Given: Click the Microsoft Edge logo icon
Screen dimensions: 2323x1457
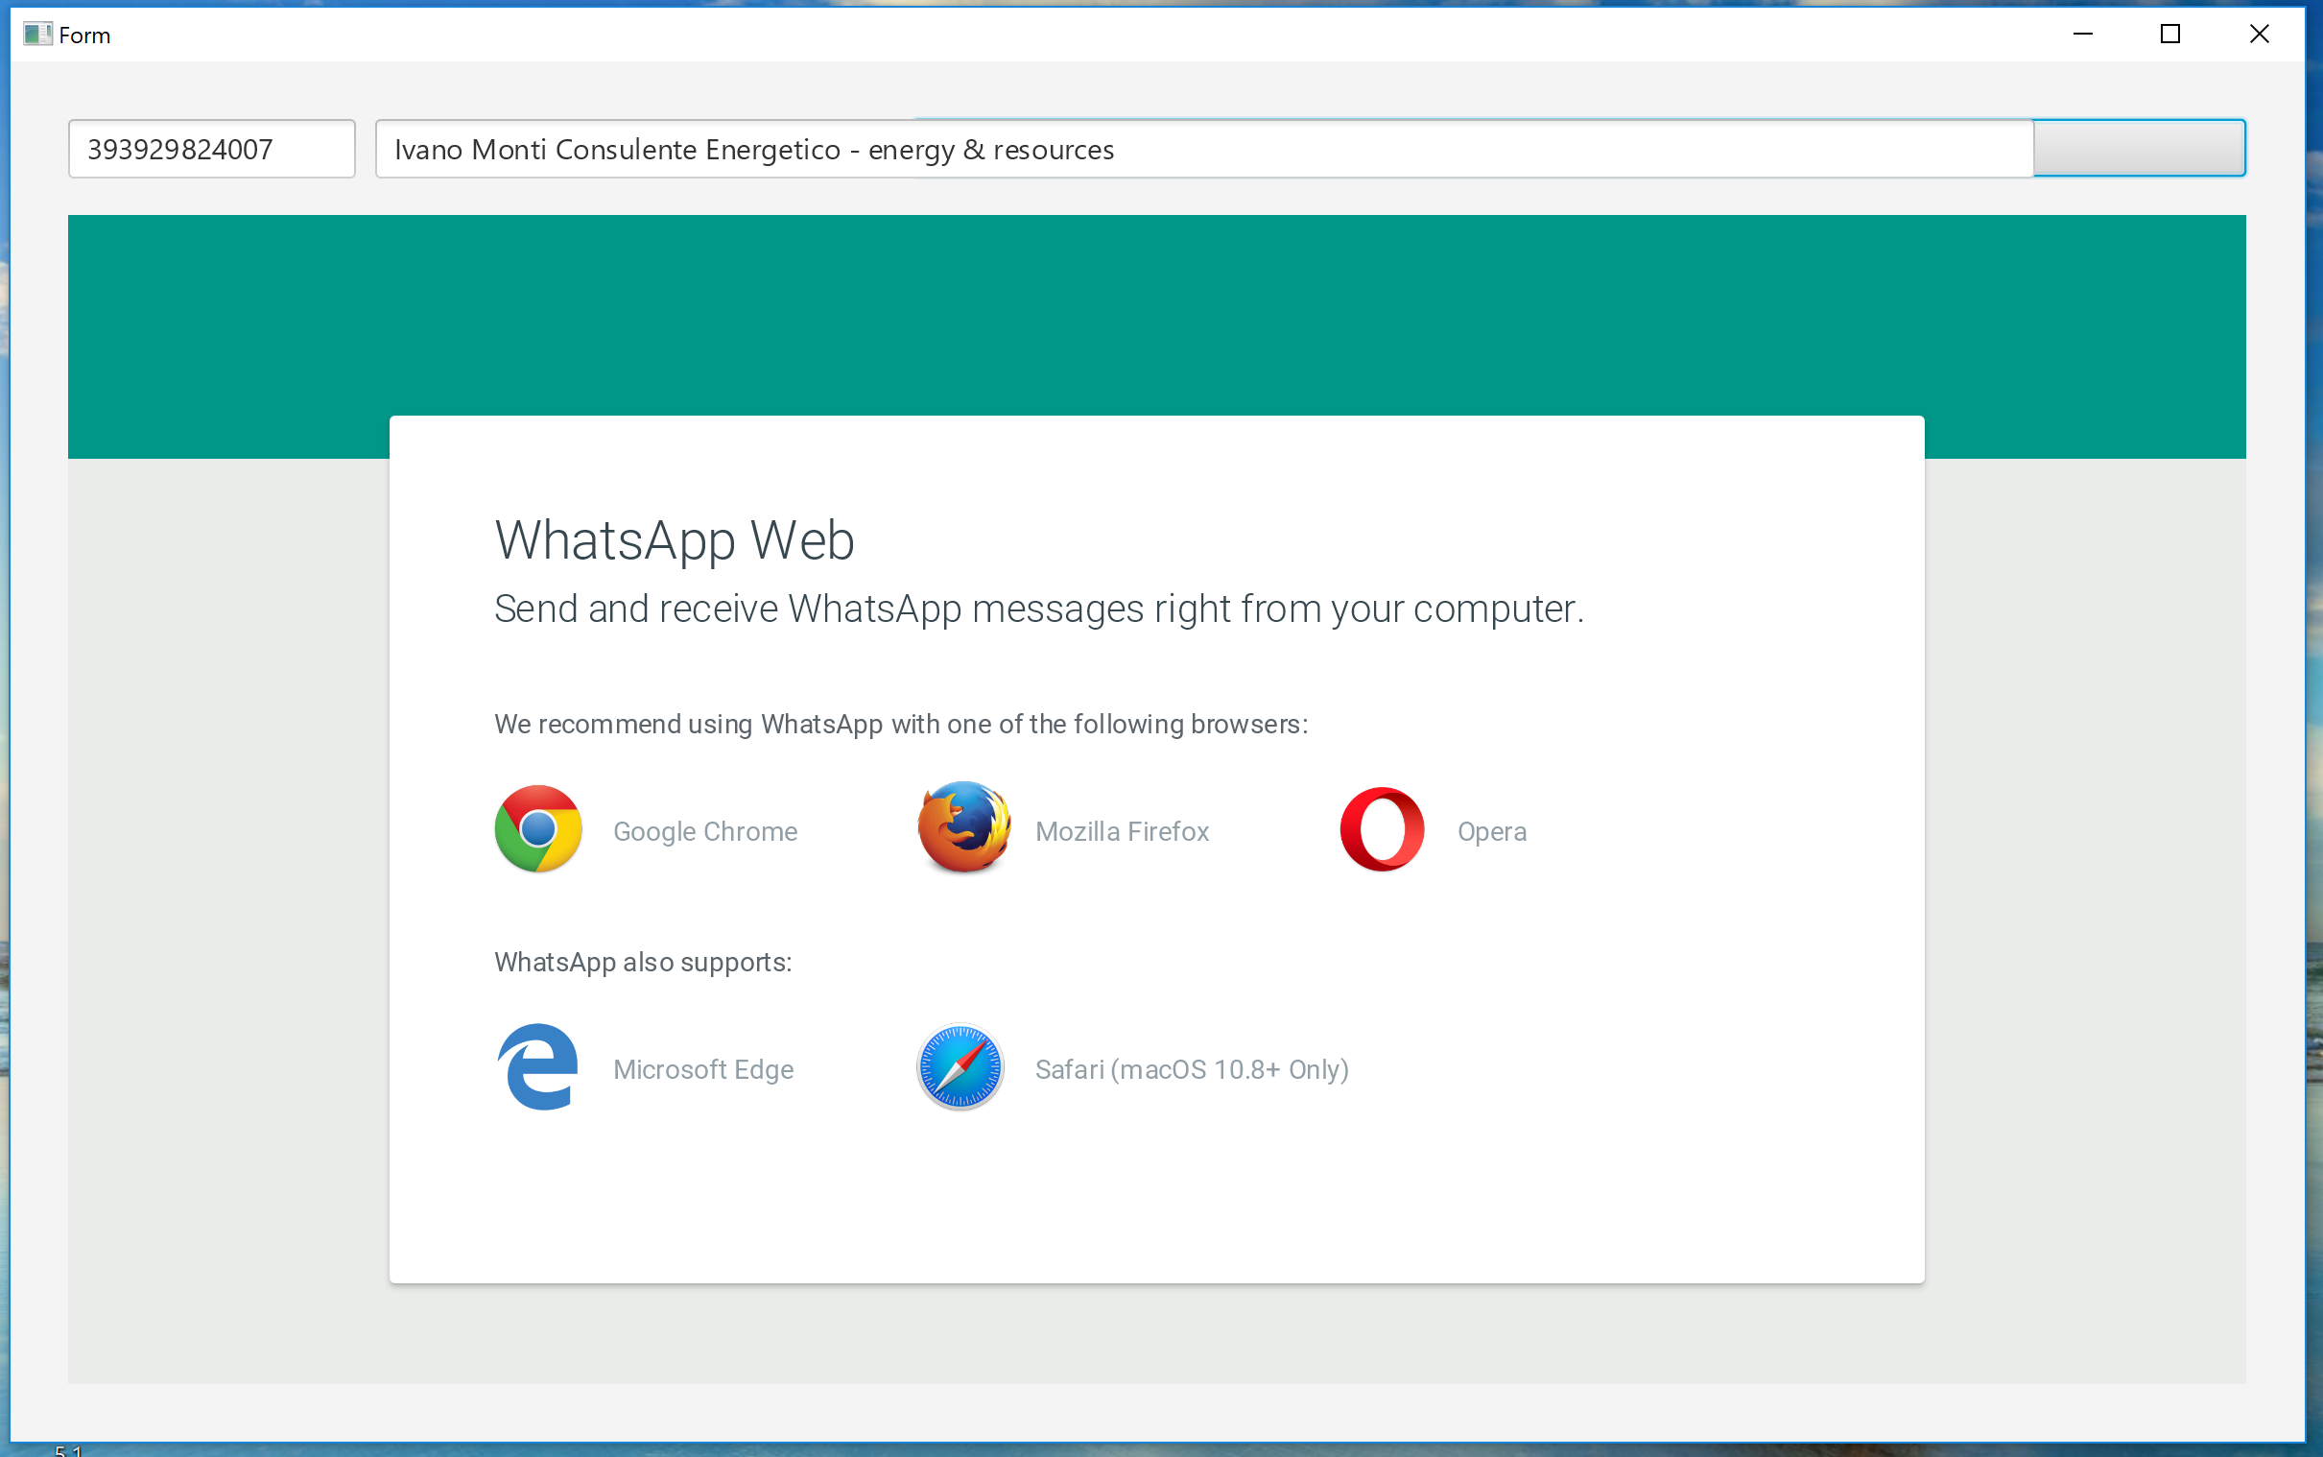Looking at the screenshot, I should 537,1067.
